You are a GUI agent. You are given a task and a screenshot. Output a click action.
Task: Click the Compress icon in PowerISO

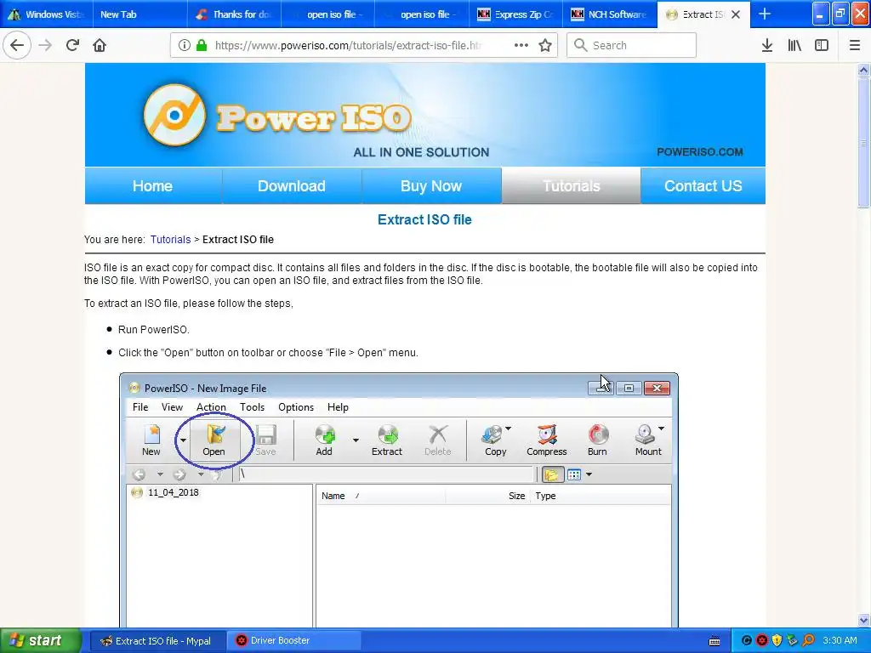pyautogui.click(x=547, y=434)
